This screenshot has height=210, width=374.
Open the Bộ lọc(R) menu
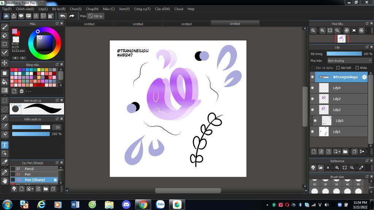(59, 9)
